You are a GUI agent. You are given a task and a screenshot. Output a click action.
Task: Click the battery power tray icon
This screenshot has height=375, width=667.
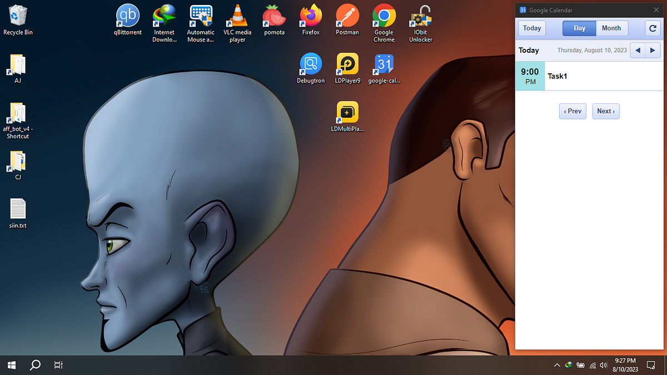point(580,365)
